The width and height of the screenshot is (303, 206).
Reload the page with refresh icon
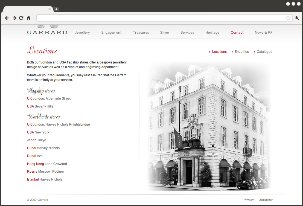point(21,18)
